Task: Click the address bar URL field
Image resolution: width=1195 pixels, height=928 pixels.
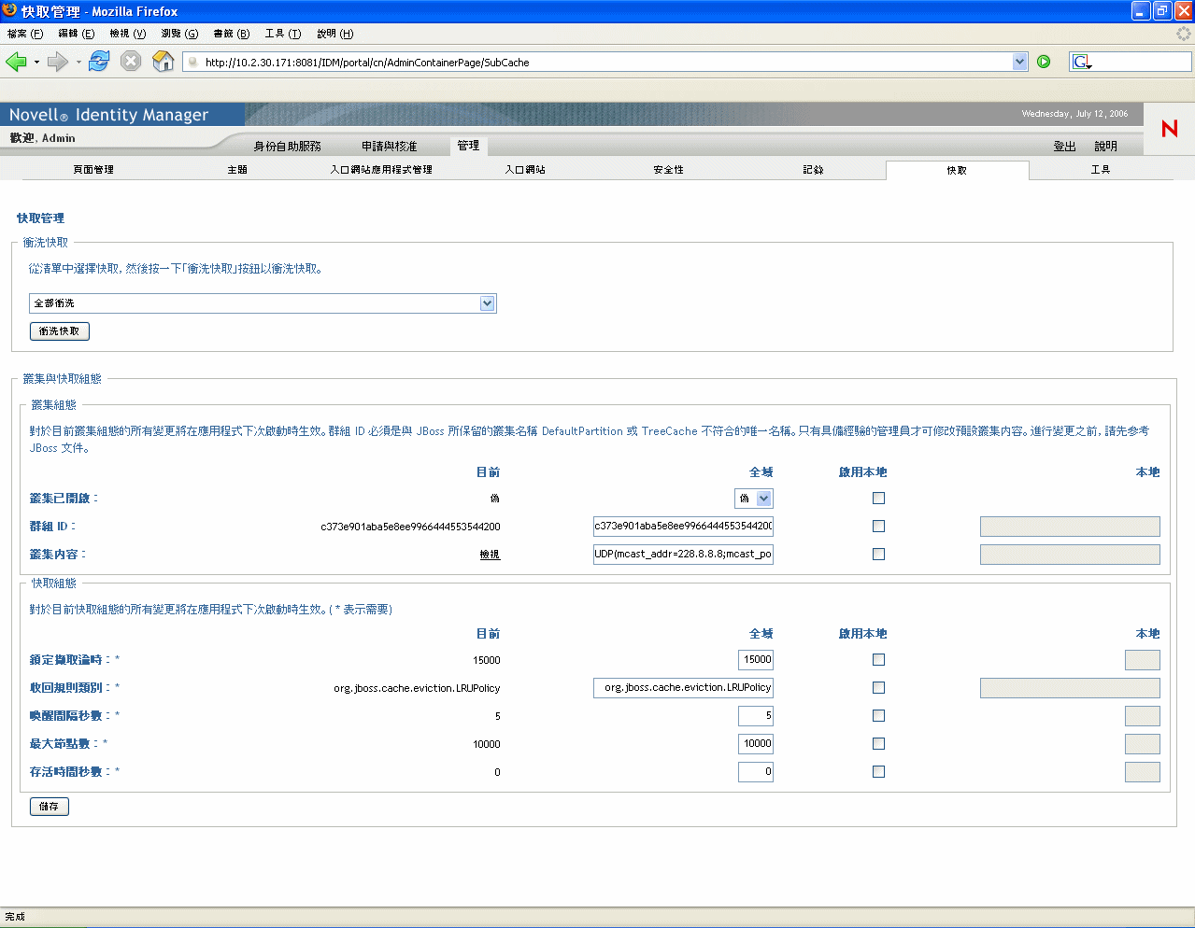Action: tap(598, 63)
